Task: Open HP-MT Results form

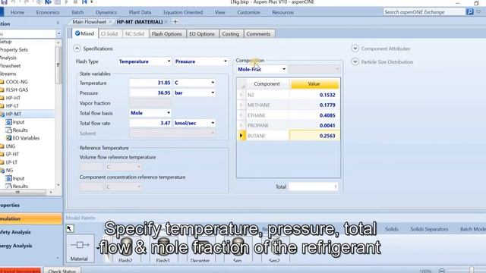Action: tap(21, 130)
